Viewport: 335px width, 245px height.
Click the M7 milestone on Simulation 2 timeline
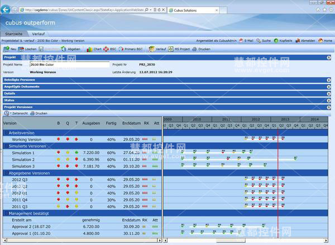295,158
